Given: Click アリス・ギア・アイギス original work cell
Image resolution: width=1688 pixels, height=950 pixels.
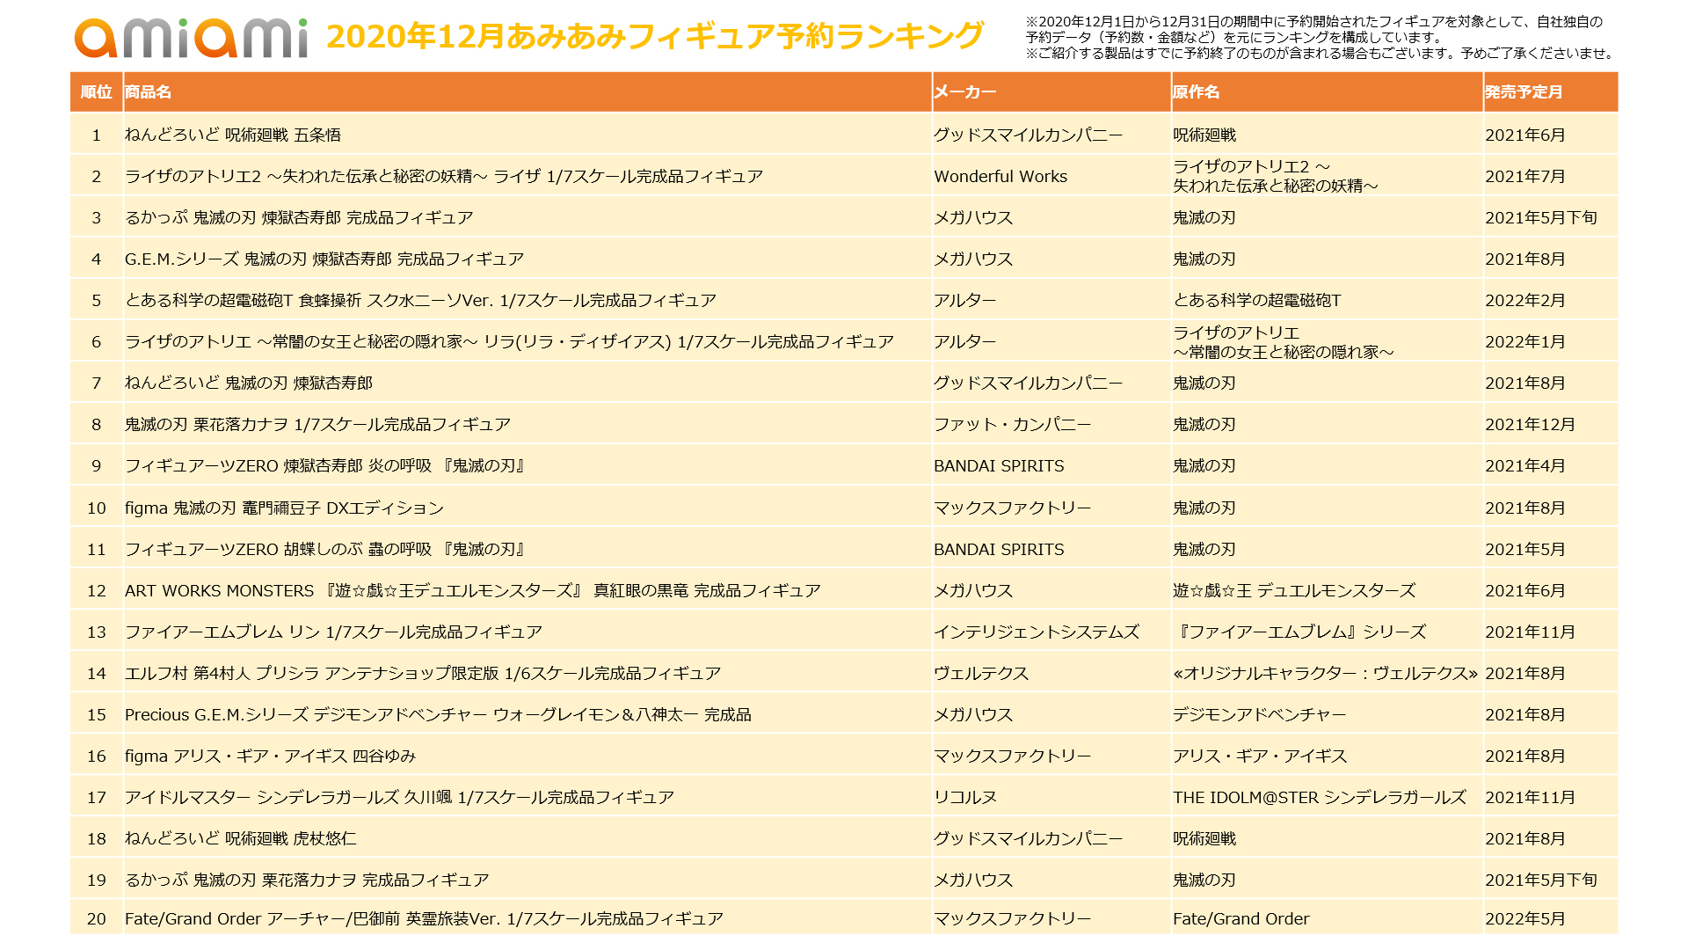Looking at the screenshot, I should pos(1260,756).
